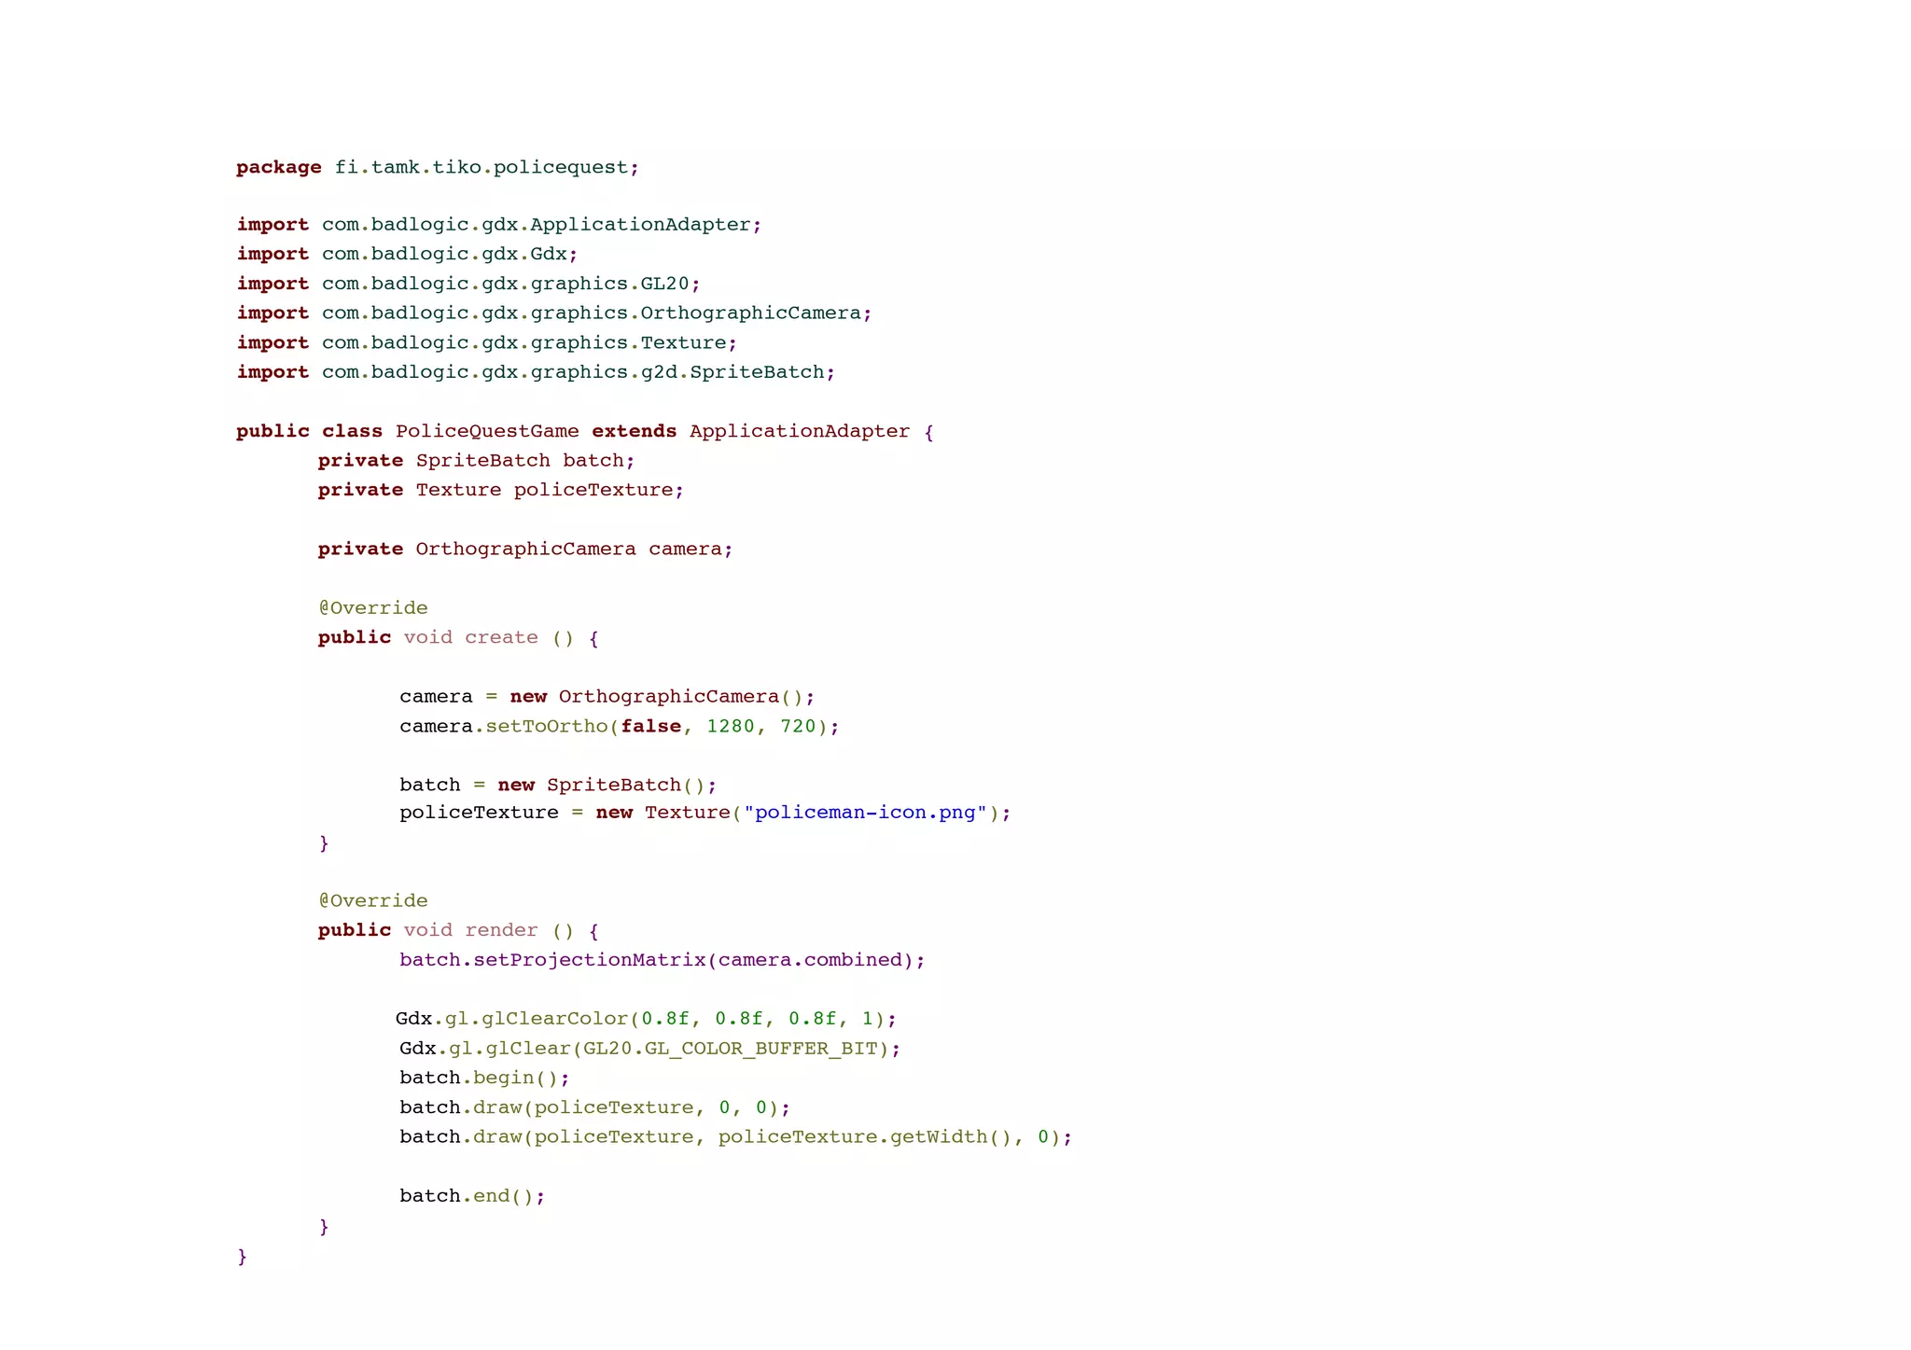Click the PoliceQuestGame class declaration line
The width and height of the screenshot is (1911, 1350).
coord(585,431)
